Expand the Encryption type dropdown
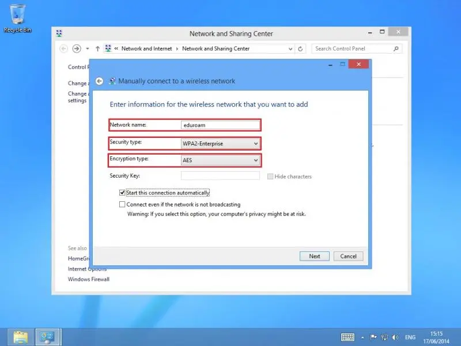The height and width of the screenshot is (346, 461). pos(220,160)
